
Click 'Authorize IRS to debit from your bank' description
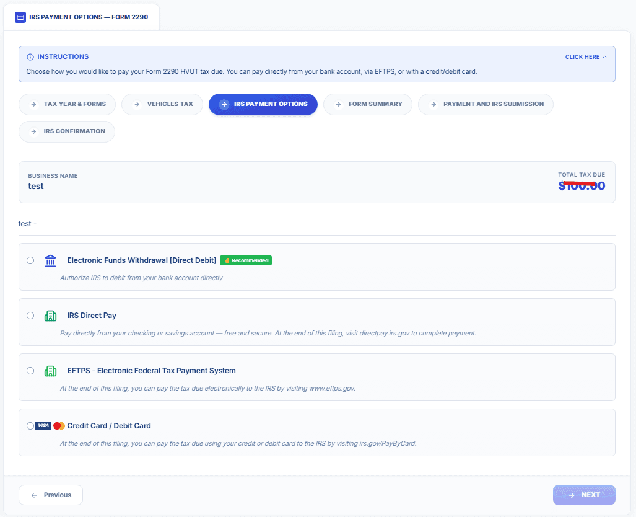141,278
